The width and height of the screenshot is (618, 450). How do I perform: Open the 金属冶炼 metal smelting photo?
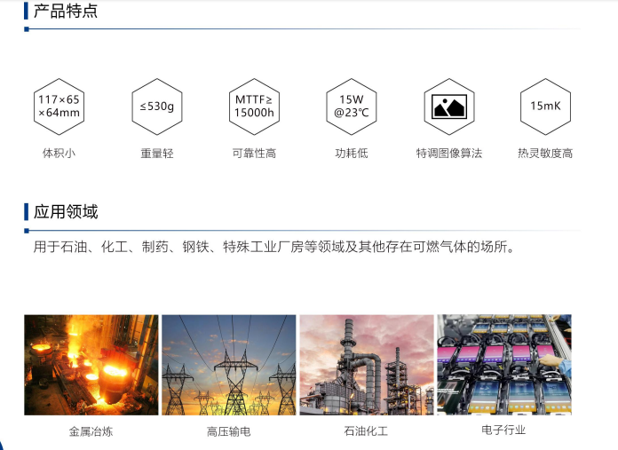[91, 365]
